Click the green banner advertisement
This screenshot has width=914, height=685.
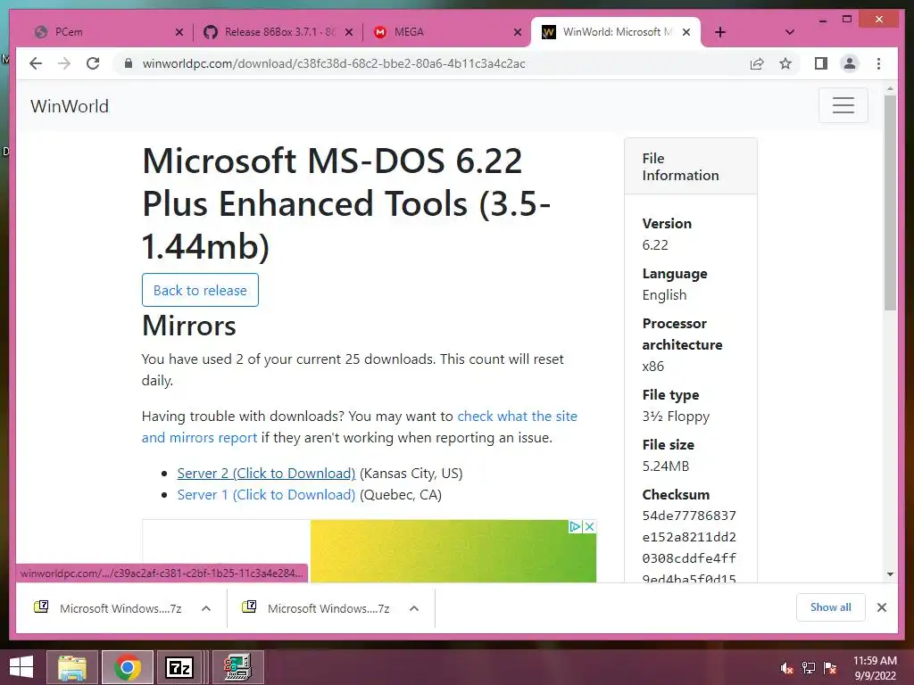(x=453, y=551)
